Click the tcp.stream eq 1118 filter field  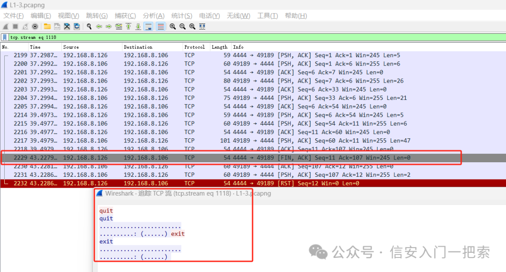(257, 37)
